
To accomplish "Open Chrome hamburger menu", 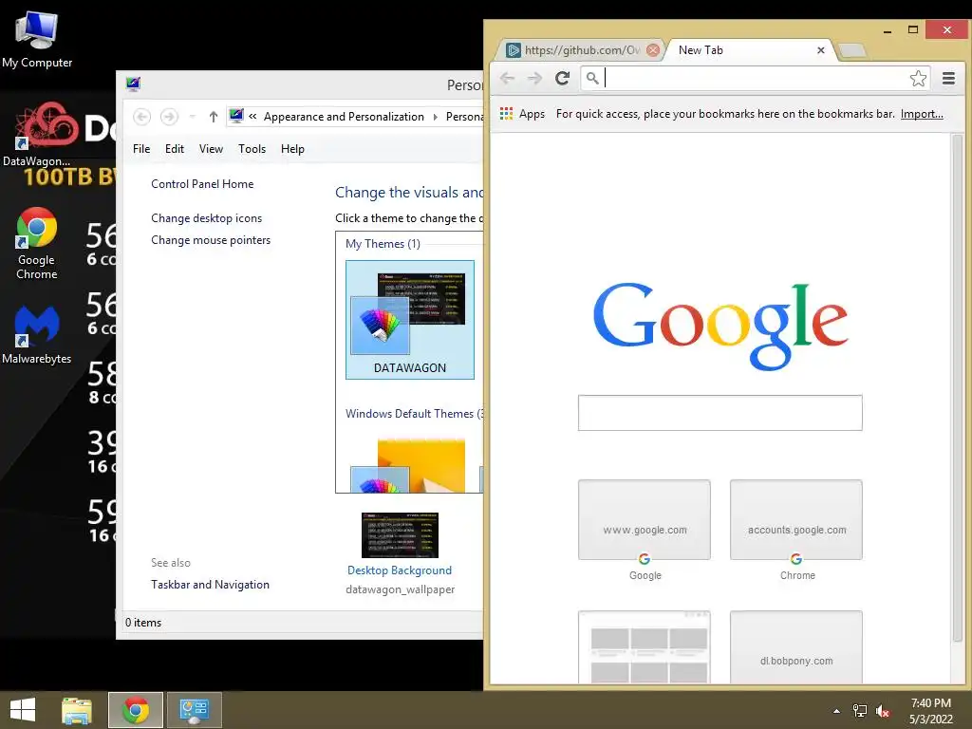I will 948,78.
